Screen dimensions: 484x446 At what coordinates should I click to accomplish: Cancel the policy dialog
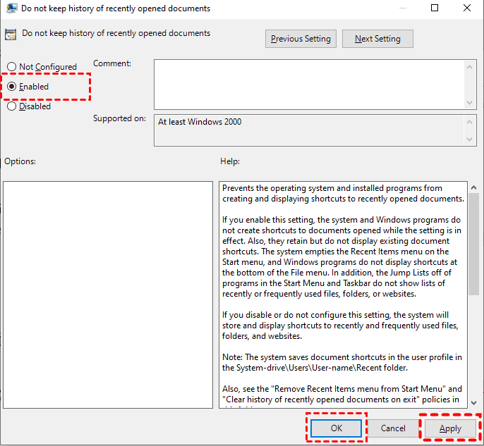(393, 428)
